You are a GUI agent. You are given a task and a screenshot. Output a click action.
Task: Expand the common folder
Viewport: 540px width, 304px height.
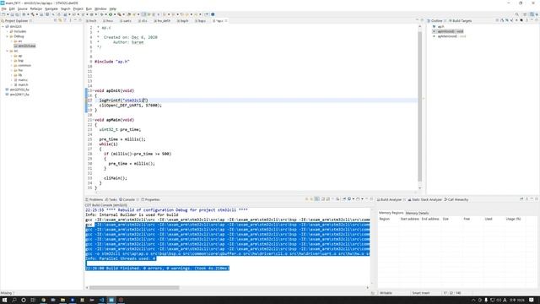[11, 66]
